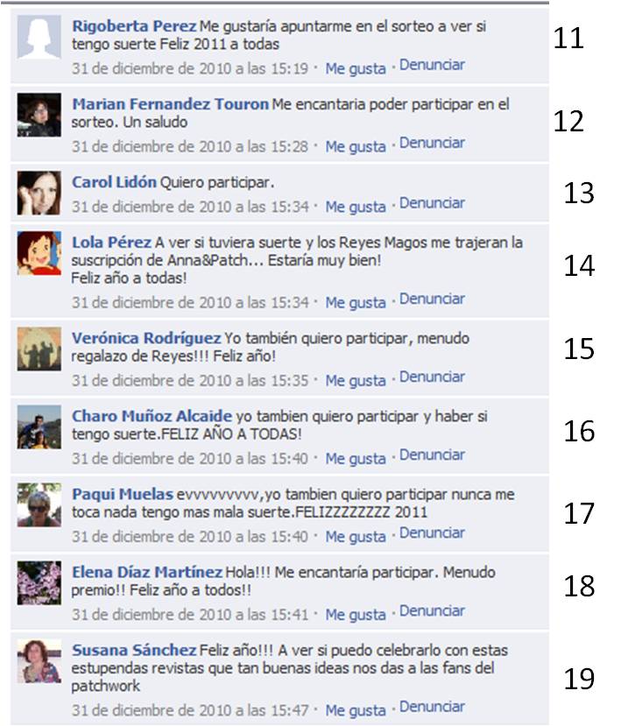This screenshot has height=726, width=621.
Task: Like Marian Fernandez Touron's comment with Me gusta
Action: pos(356,147)
